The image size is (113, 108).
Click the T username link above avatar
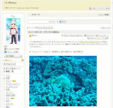12,16
